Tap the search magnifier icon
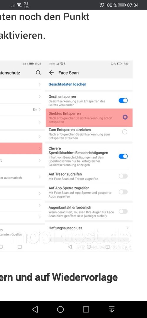This screenshot has height=318, width=147. coord(38,73)
